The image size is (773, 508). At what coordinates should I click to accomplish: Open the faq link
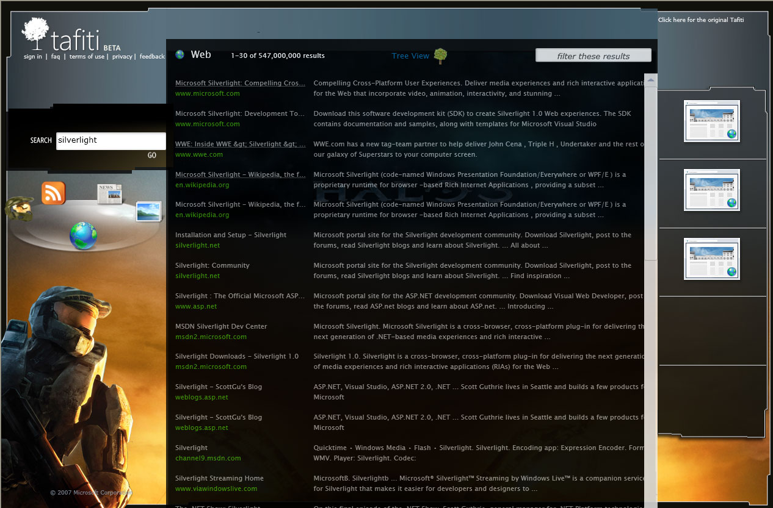(56, 57)
